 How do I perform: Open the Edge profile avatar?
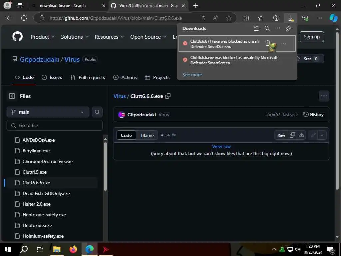8,5
